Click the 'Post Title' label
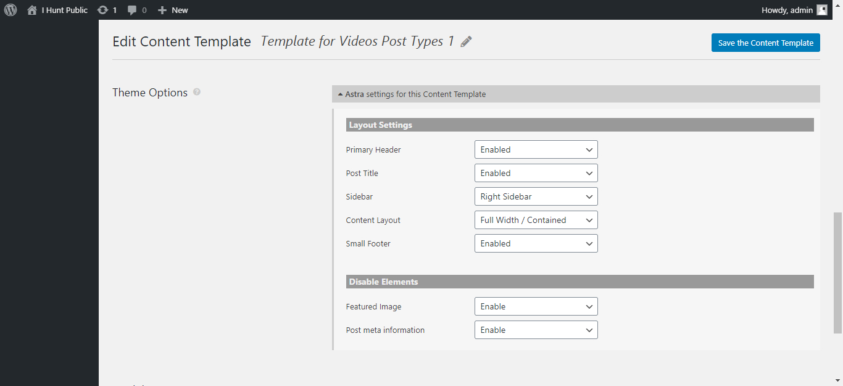 (362, 173)
